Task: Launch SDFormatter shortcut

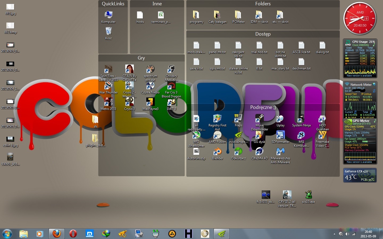Action: [x=280, y=137]
